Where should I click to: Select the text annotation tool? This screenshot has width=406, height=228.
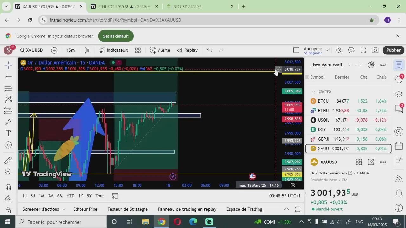tap(9, 134)
